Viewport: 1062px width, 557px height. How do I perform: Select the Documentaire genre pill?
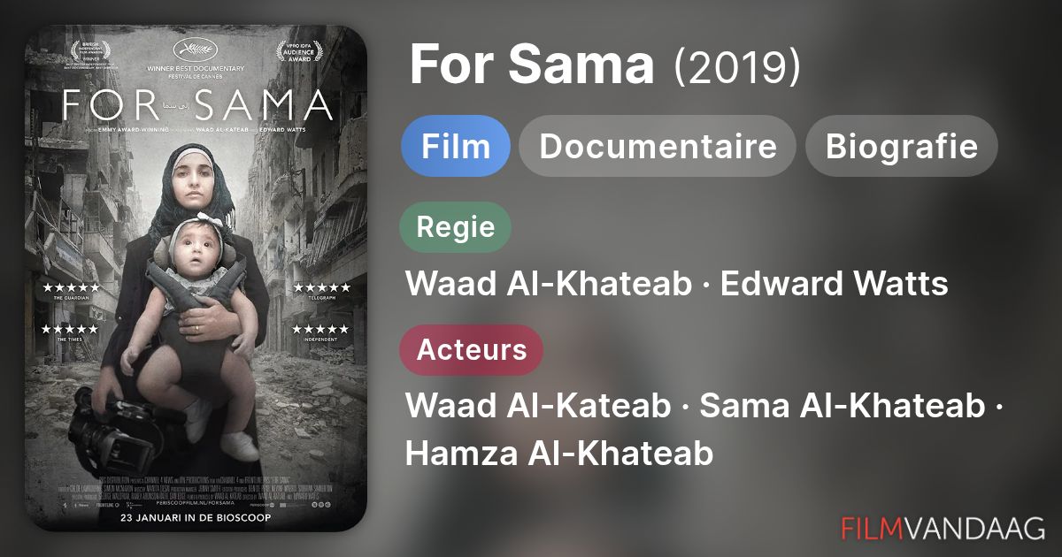click(x=658, y=146)
